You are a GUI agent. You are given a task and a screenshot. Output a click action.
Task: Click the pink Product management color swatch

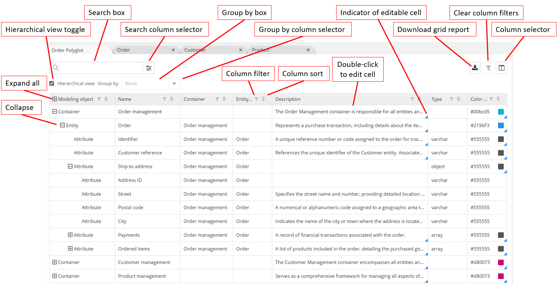point(501,276)
